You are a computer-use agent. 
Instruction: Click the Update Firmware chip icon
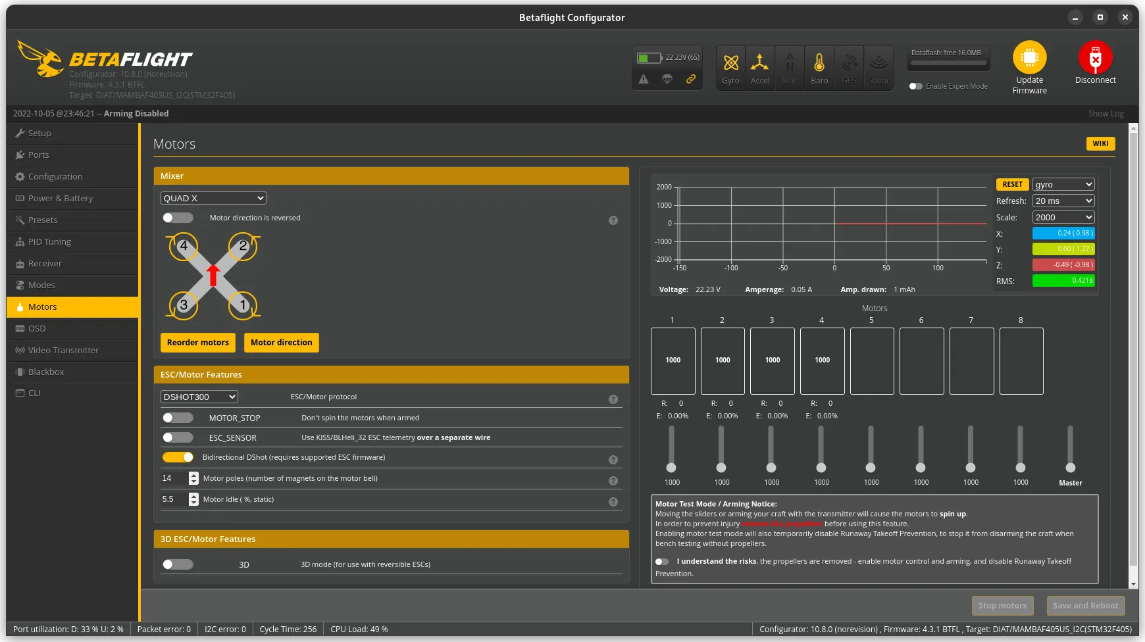[1030, 57]
